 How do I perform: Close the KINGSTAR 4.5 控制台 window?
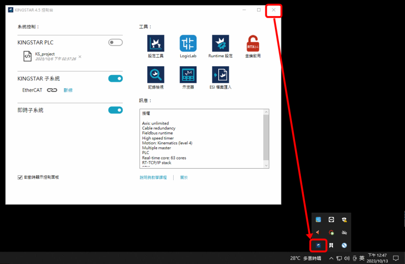point(273,10)
